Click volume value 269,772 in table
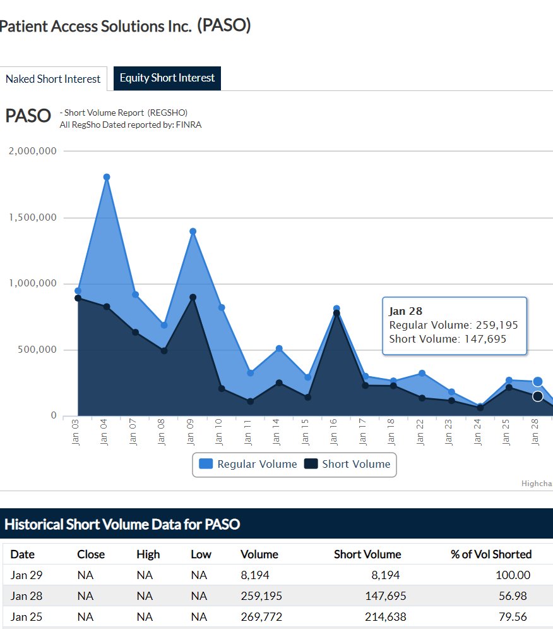 pyautogui.click(x=261, y=617)
